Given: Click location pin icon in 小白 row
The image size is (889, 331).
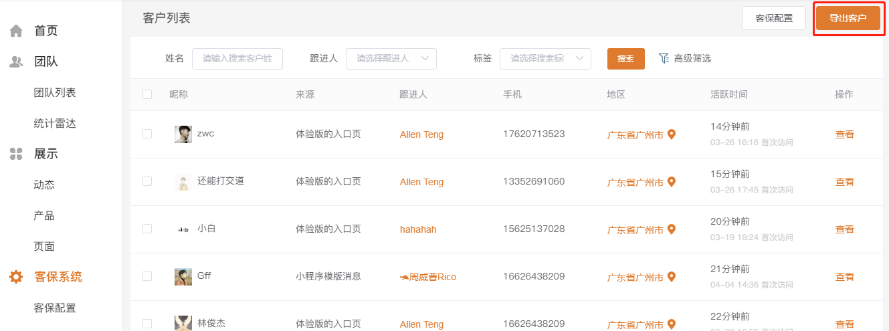Looking at the screenshot, I should (672, 229).
